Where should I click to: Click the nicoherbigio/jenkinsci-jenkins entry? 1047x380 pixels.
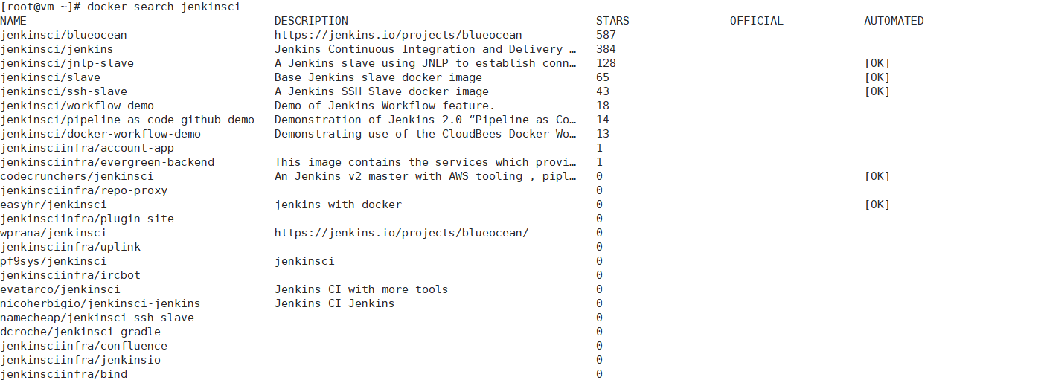tap(100, 303)
